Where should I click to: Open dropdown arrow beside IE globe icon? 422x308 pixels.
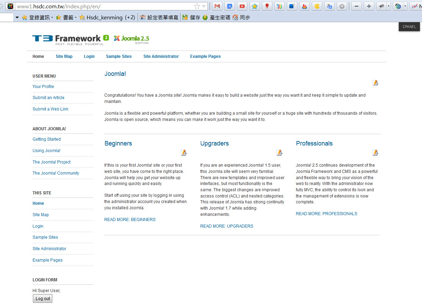click(405, 6)
